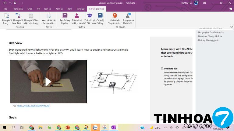
Task: Open the Geography: South America page
Action: click(211, 32)
